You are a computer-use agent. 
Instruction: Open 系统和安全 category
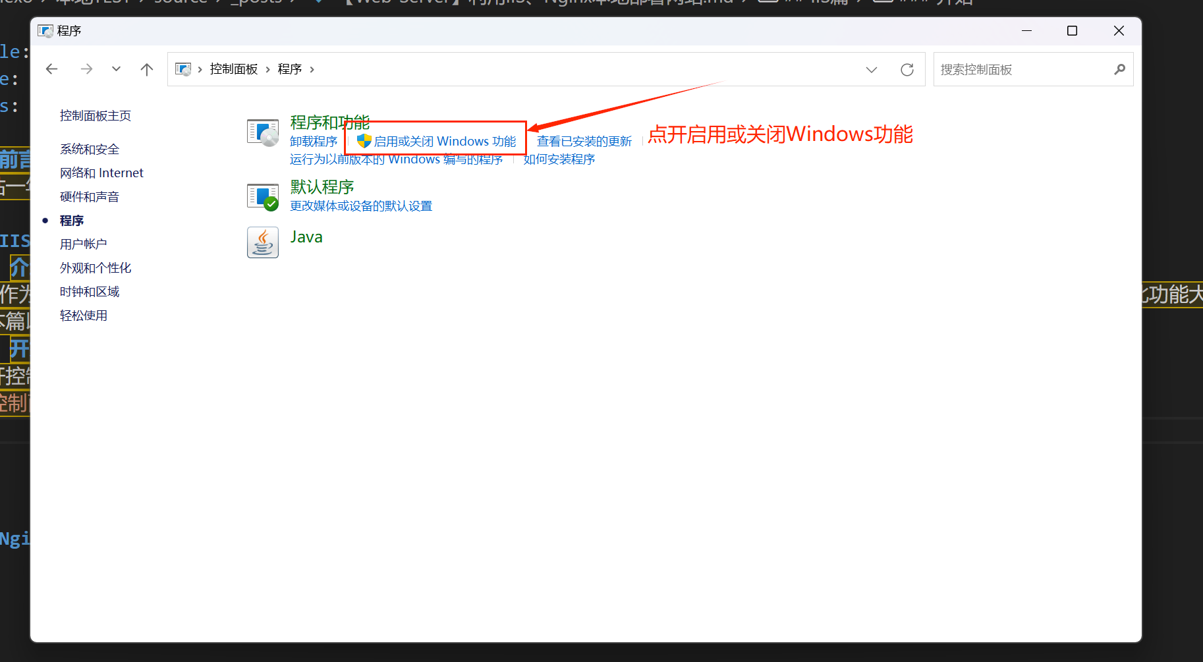pyautogui.click(x=90, y=150)
